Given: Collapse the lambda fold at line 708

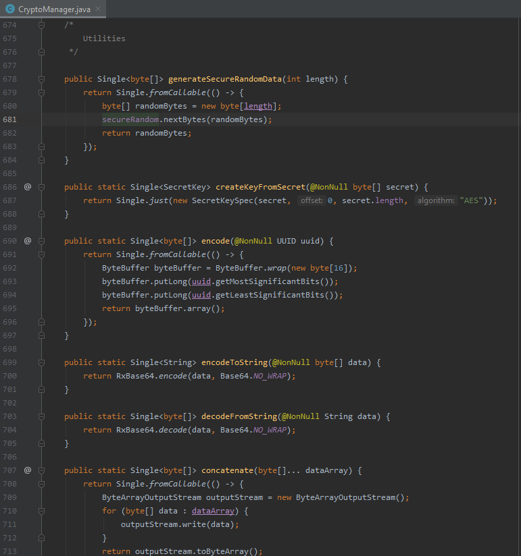Looking at the screenshot, I should click(41, 484).
